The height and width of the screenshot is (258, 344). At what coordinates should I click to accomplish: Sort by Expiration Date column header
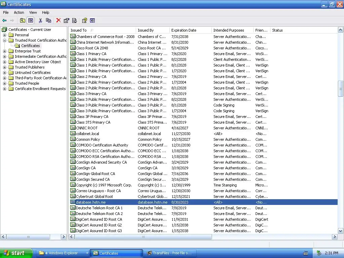(190, 30)
